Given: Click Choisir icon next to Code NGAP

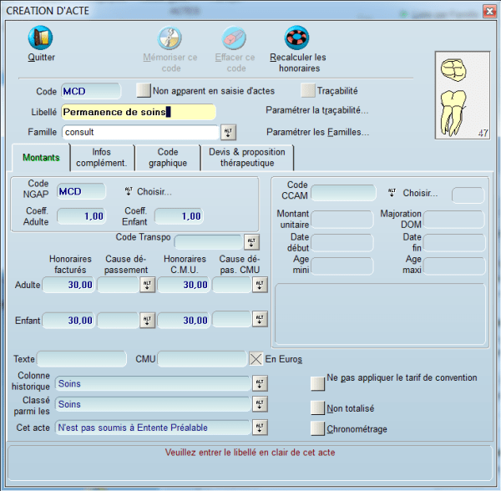Looking at the screenshot, I should (129, 191).
